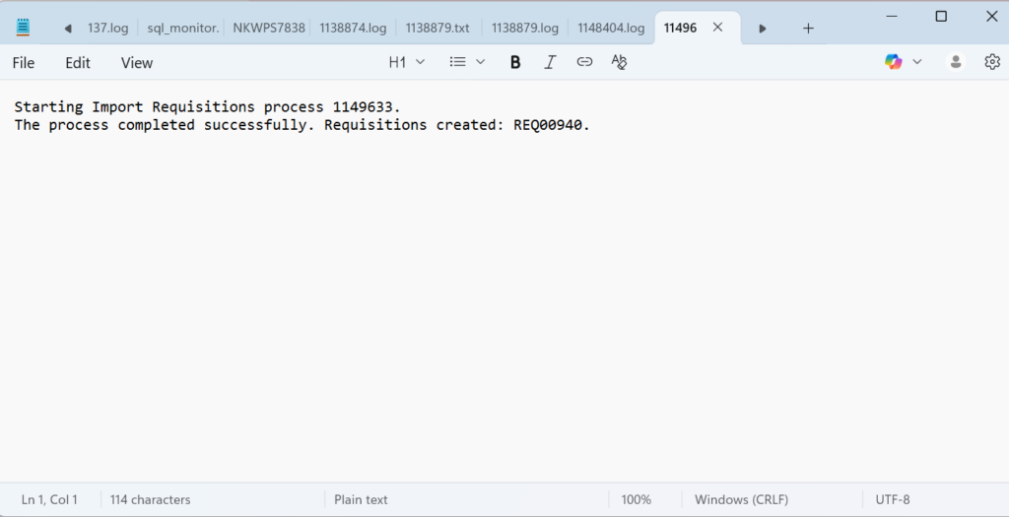1009x517 pixels.
Task: Insert a link using the link icon
Action: [584, 62]
